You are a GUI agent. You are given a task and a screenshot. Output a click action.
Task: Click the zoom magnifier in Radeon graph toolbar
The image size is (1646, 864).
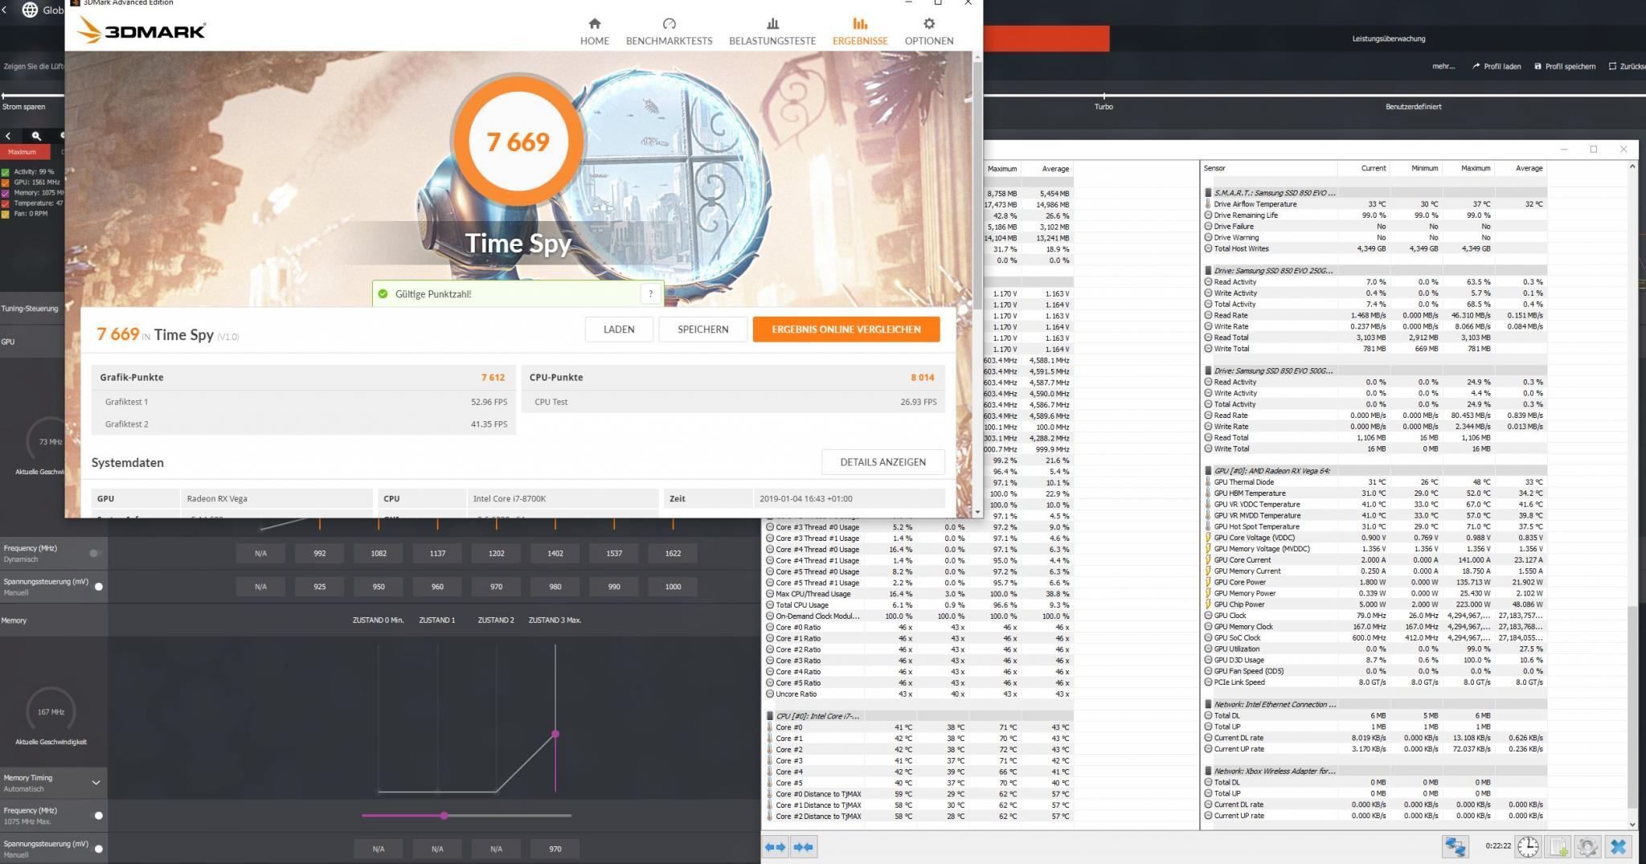[x=36, y=136]
